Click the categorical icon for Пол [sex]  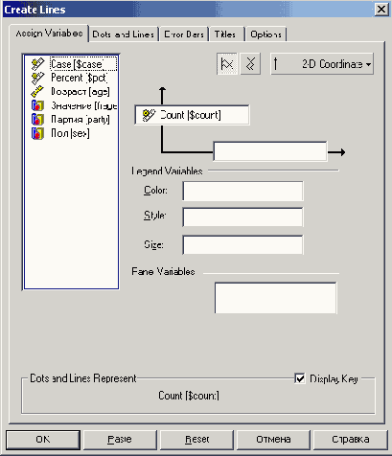point(37,133)
